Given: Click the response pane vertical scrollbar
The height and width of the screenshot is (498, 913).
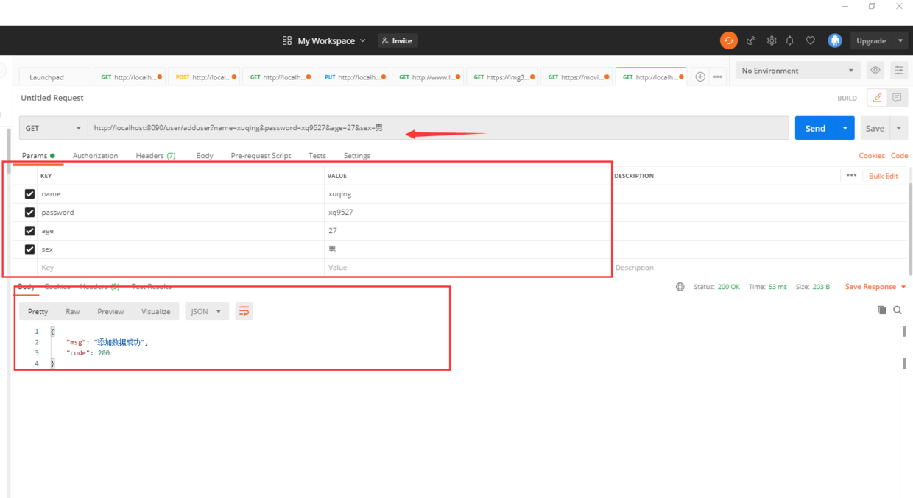Looking at the screenshot, I should click(x=904, y=346).
